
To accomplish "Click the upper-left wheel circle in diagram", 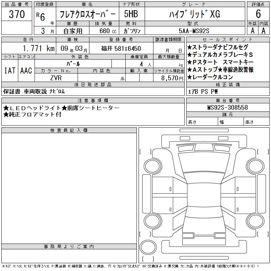I will pyautogui.click(x=153, y=166).
